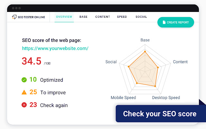This screenshot has width=206, height=129.
Task: Click the orange To improve warning icon
Action: [24, 93]
